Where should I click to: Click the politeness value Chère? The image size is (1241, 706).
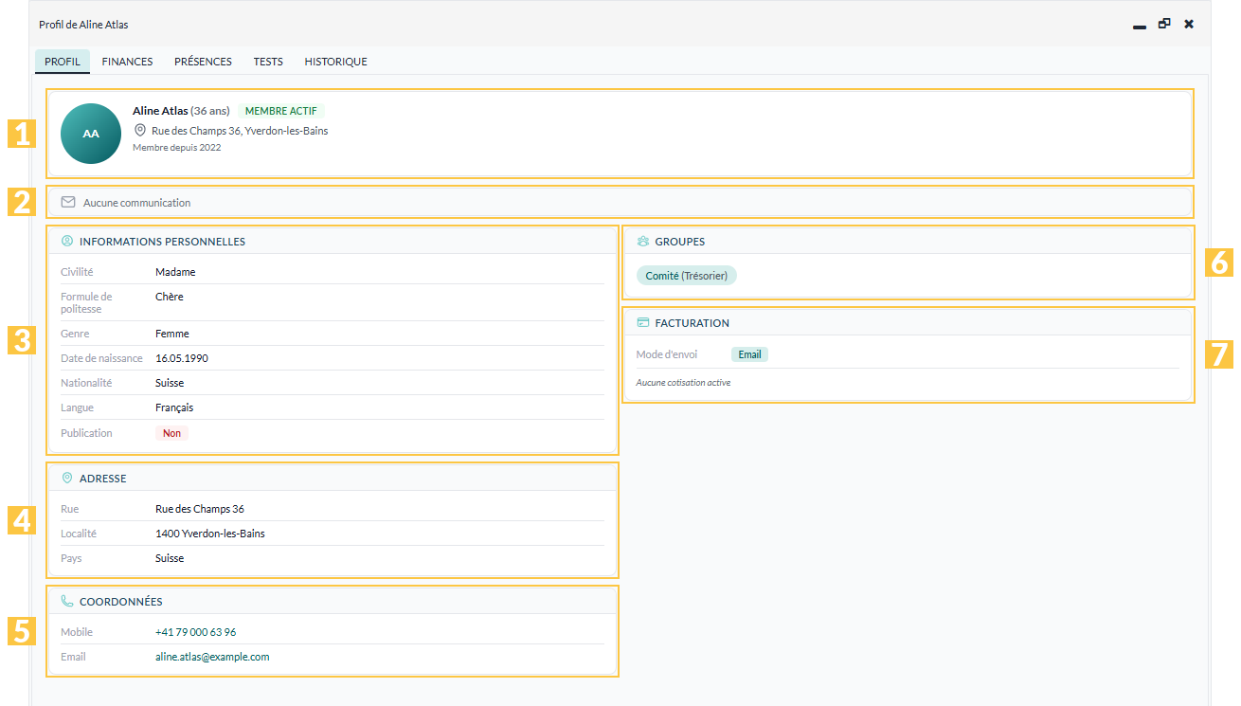click(170, 297)
